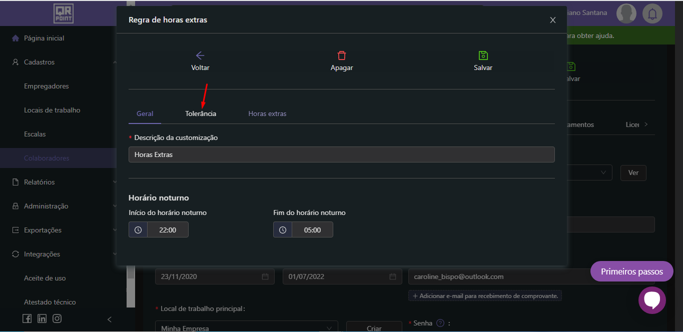Switch to the Tolerância tab
The width and height of the screenshot is (683, 332).
pyautogui.click(x=201, y=113)
